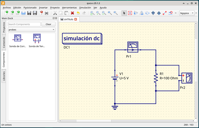Float the Main Dock panel
This screenshot has width=199, height=128.
click(54, 18)
